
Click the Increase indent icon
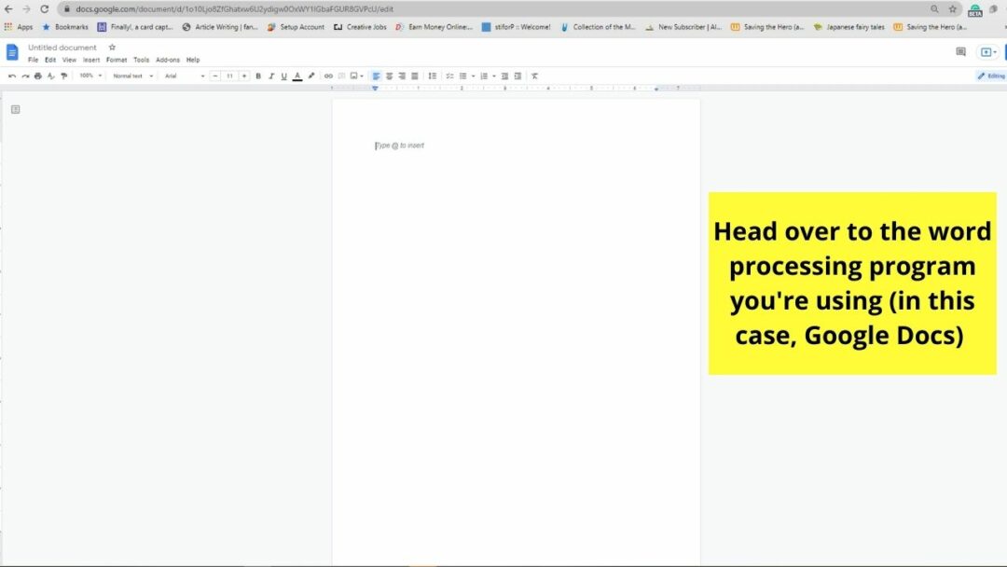517,76
